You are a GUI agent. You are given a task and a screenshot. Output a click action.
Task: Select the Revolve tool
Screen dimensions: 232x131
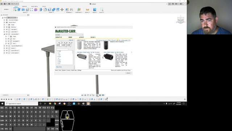pyautogui.click(x=23, y=10)
